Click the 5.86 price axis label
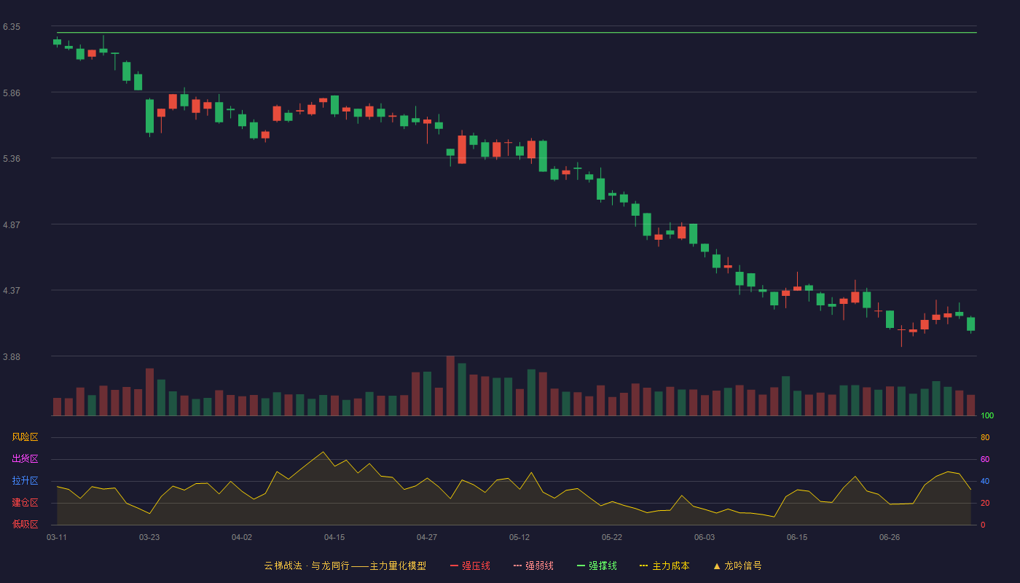Viewport: 1020px width, 583px height. tap(12, 93)
